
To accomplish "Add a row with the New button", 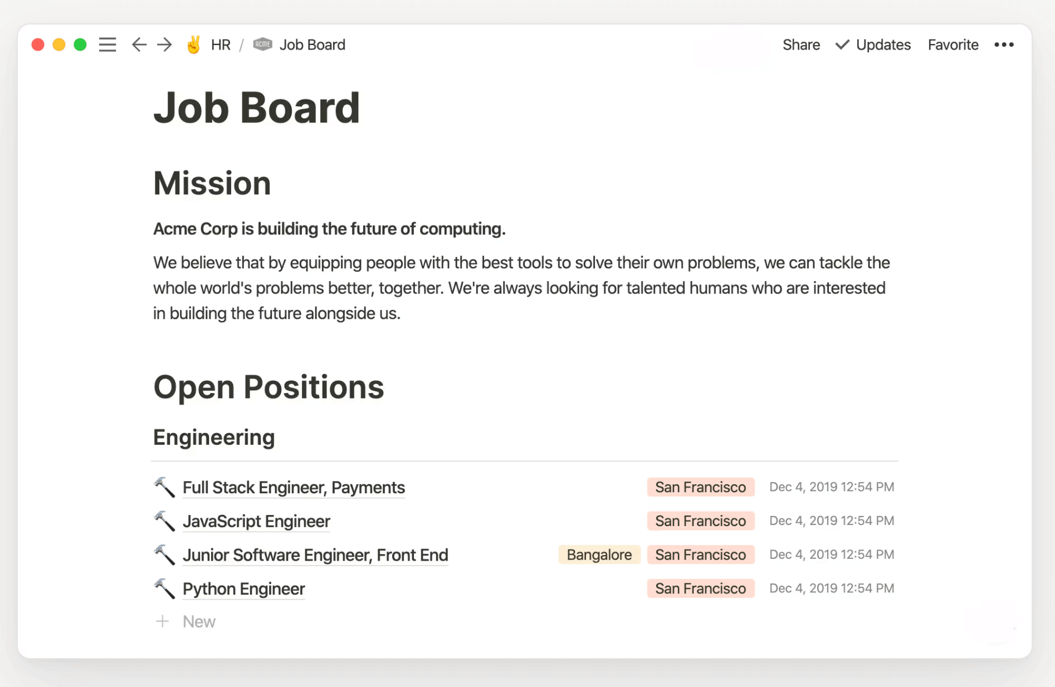I will tap(198, 621).
